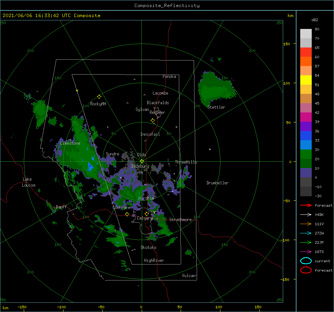Click the ThreeHills town label
Screen dimensions: 334x312
[x=186, y=162]
